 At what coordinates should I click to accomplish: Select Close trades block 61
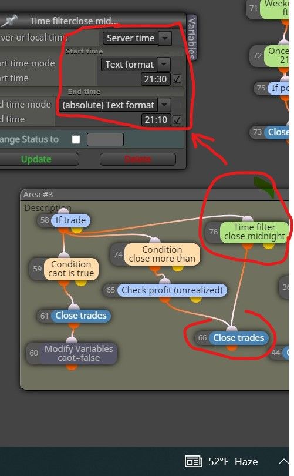coord(74,316)
